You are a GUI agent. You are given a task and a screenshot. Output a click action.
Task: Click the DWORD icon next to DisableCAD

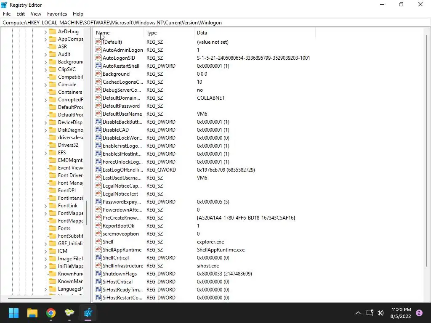click(x=98, y=130)
